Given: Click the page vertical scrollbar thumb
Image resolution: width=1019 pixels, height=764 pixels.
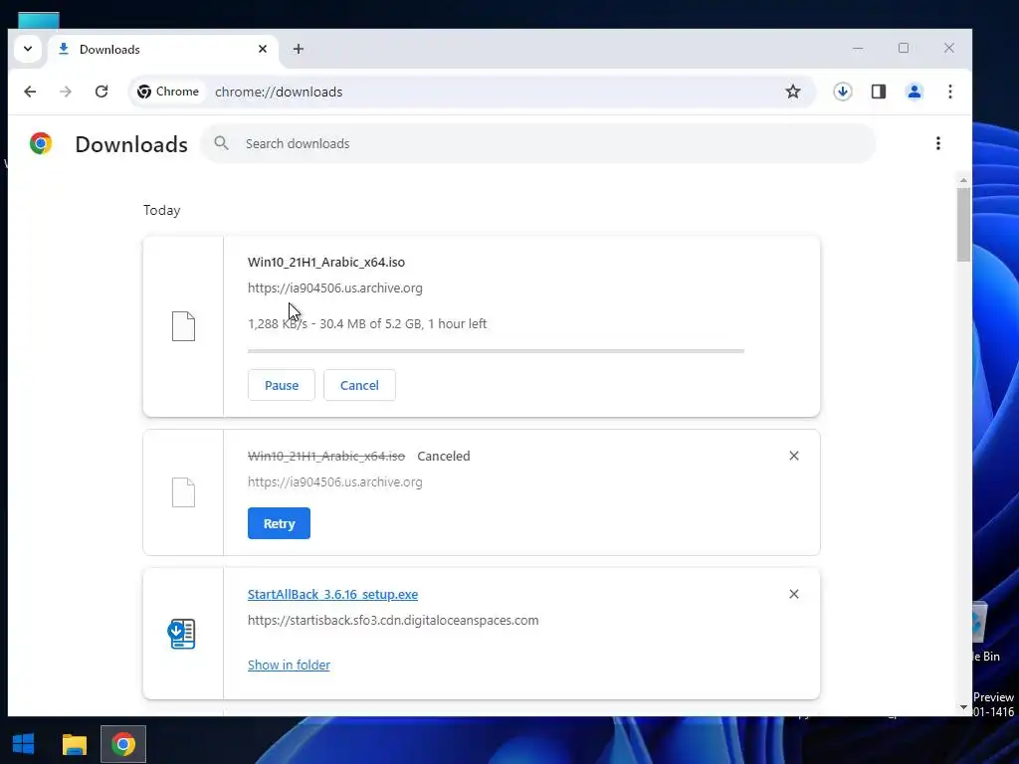Looking at the screenshot, I should pos(963,225).
